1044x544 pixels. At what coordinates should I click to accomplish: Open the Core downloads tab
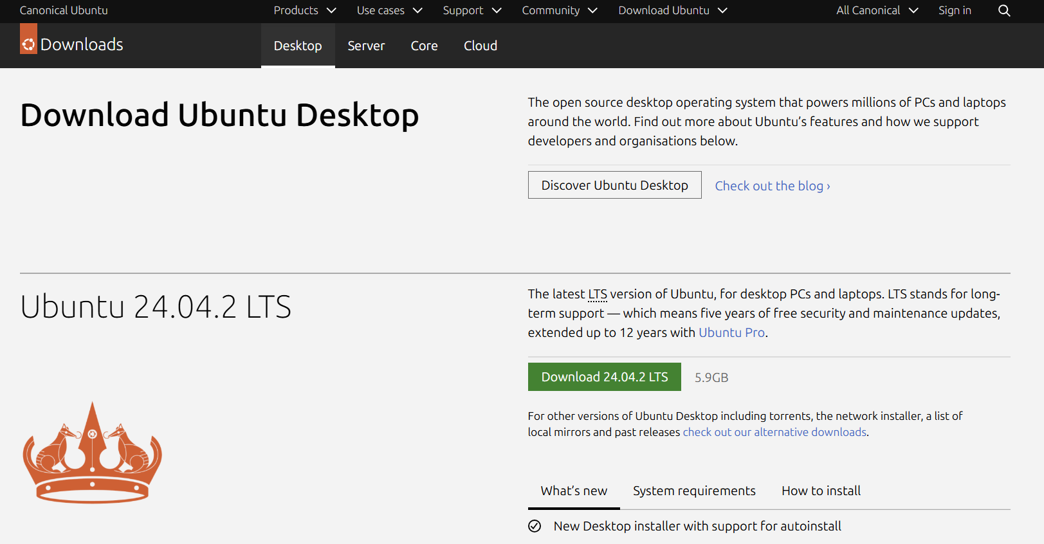[425, 46]
